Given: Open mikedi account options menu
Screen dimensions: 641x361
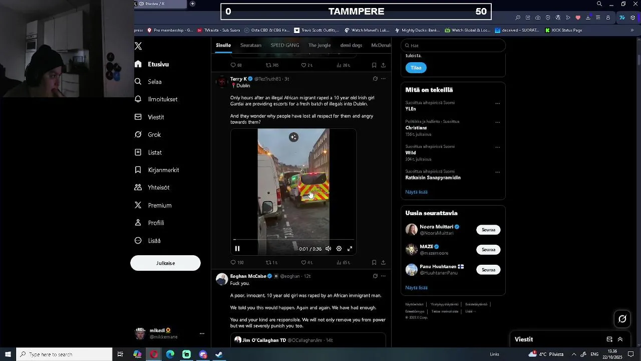Looking at the screenshot, I should click(x=202, y=333).
